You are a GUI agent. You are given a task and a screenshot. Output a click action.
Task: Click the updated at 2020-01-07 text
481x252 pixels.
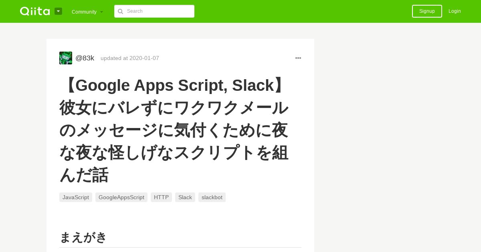point(130,58)
